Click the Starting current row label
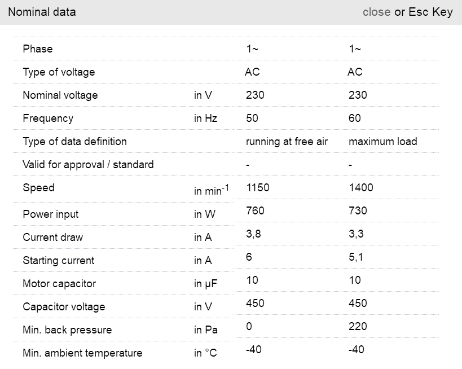The width and height of the screenshot is (462, 369). (x=59, y=261)
